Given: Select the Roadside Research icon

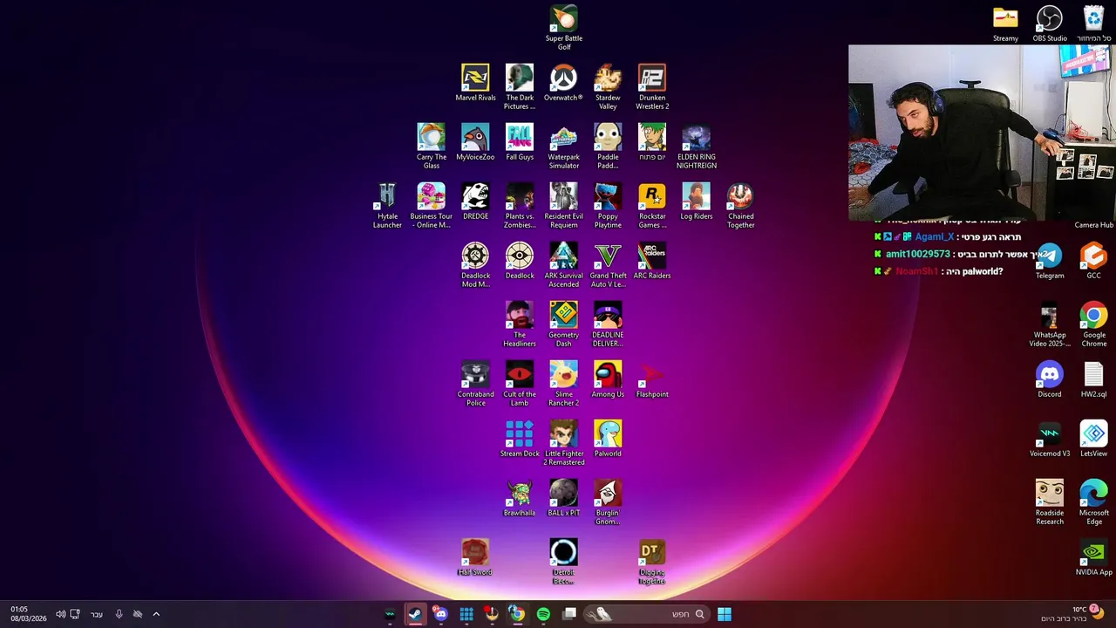Looking at the screenshot, I should [1050, 502].
